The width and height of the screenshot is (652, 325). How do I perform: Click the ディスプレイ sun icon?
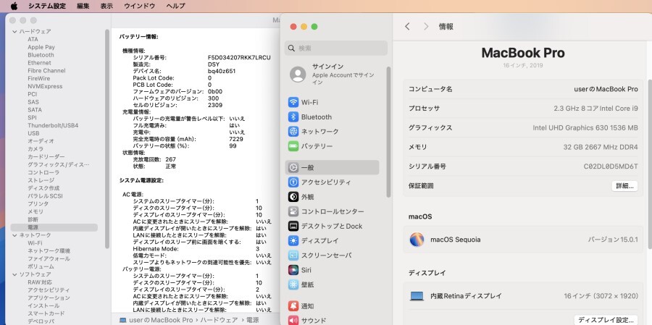(x=293, y=240)
